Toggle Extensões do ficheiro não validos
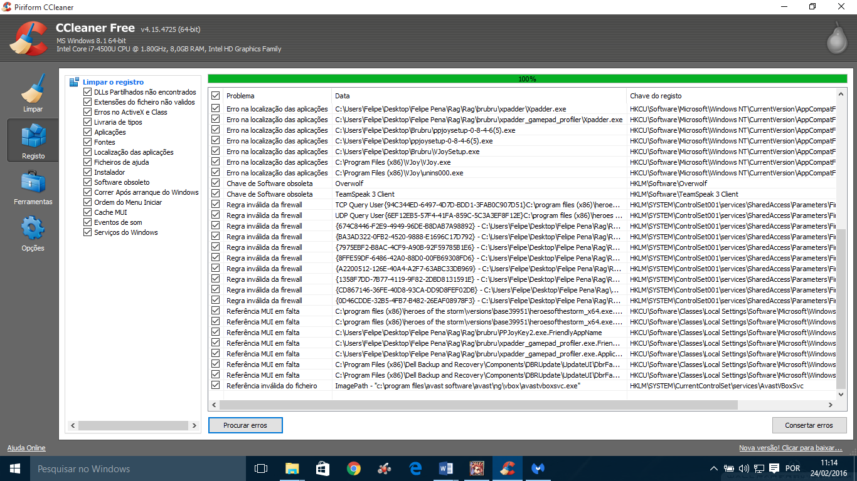 click(x=88, y=102)
